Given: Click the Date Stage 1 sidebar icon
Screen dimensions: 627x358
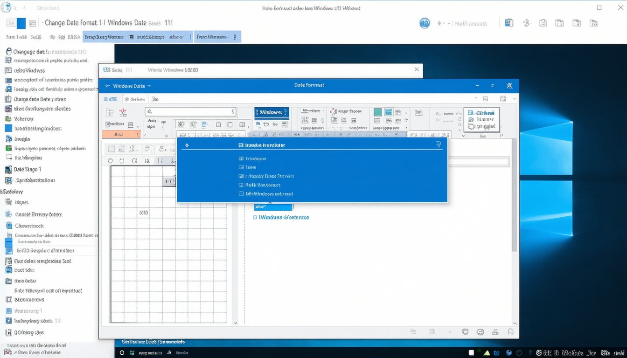Looking at the screenshot, I should (x=8, y=170).
